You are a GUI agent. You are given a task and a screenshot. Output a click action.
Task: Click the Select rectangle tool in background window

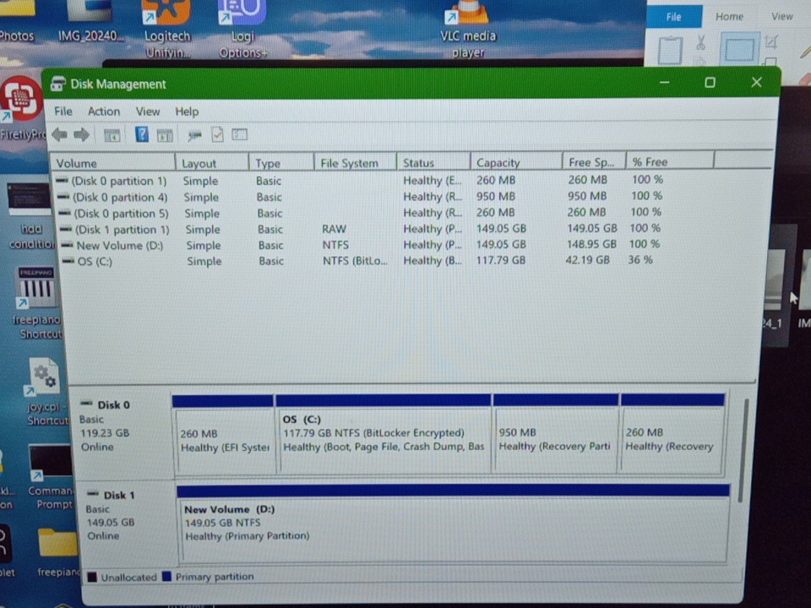740,50
